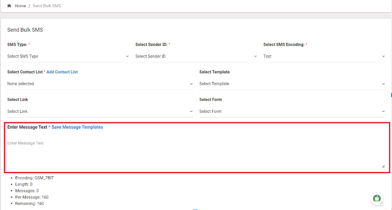The width and height of the screenshot is (392, 210).
Task: Focus the Enter Message Text field
Action: [x=196, y=152]
